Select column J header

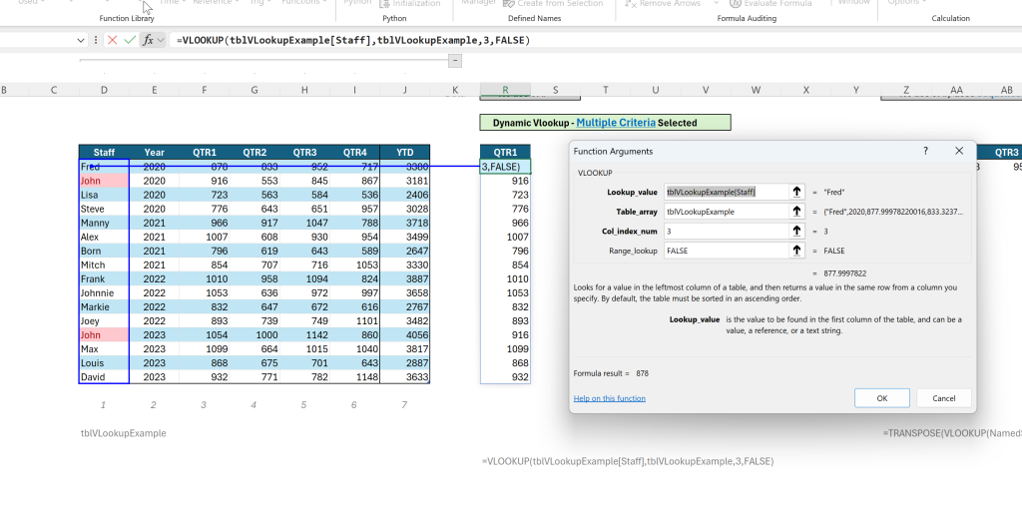405,90
